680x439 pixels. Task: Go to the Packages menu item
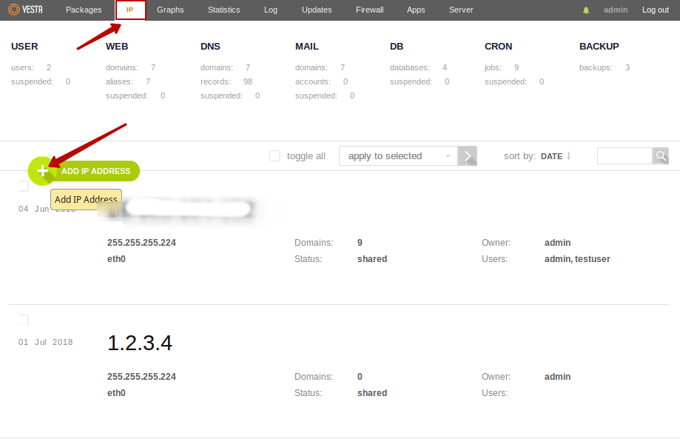pos(84,10)
